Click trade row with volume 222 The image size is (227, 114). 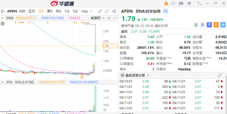[x=145, y=97]
